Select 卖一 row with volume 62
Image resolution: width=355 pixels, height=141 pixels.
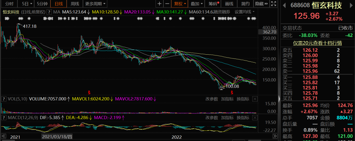pos(318,71)
